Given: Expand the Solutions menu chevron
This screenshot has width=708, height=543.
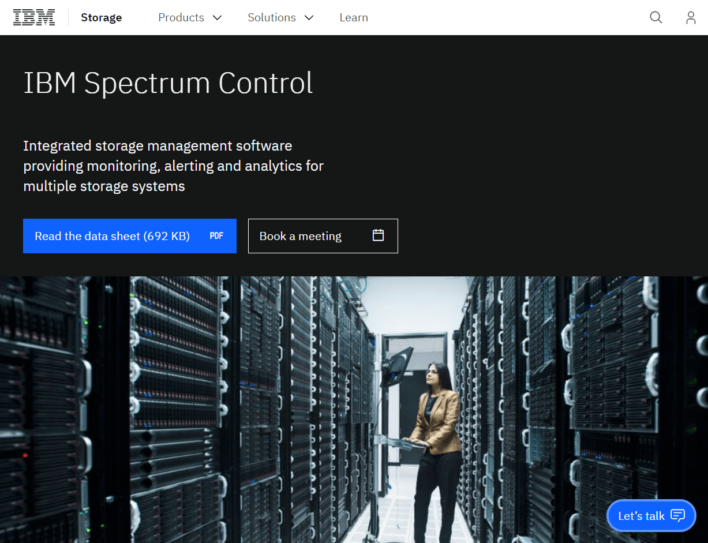Looking at the screenshot, I should pos(309,18).
